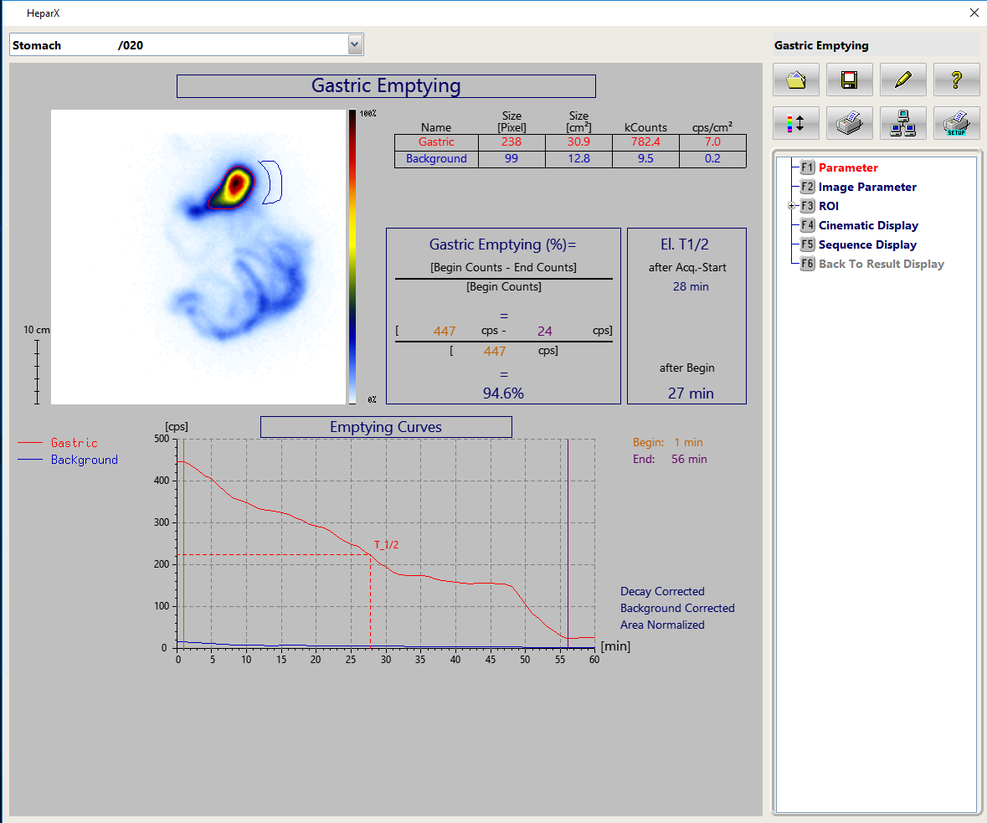The image size is (987, 823).
Task: Click the network computers icon
Action: [902, 123]
